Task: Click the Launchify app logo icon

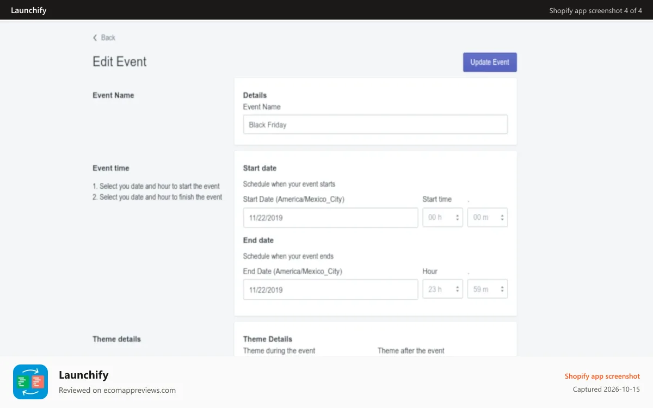Action: coord(30,382)
